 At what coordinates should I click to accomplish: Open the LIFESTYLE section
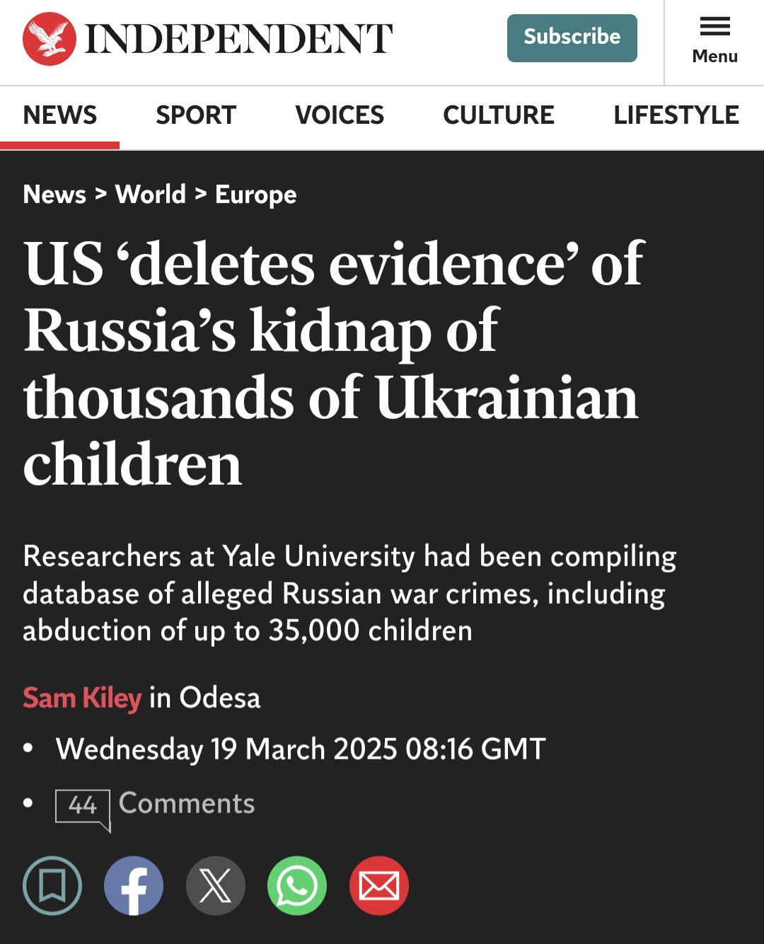click(676, 115)
